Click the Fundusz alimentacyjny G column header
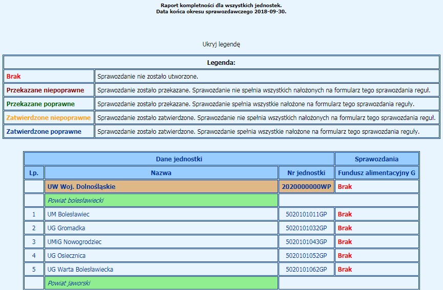 [x=376, y=173]
